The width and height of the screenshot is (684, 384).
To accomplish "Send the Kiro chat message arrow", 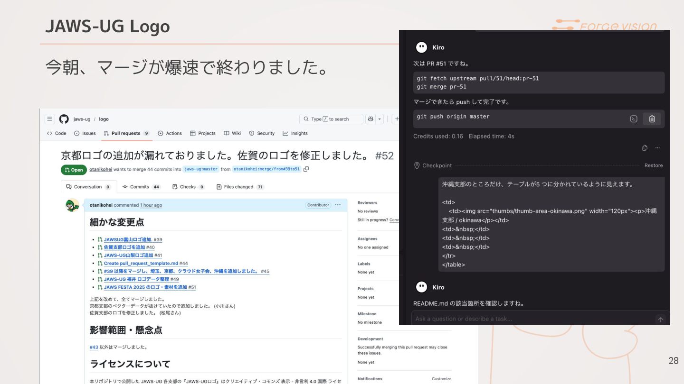I will [660, 320].
